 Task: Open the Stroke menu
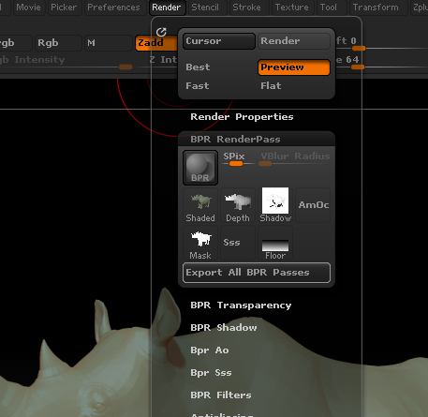[x=246, y=7]
